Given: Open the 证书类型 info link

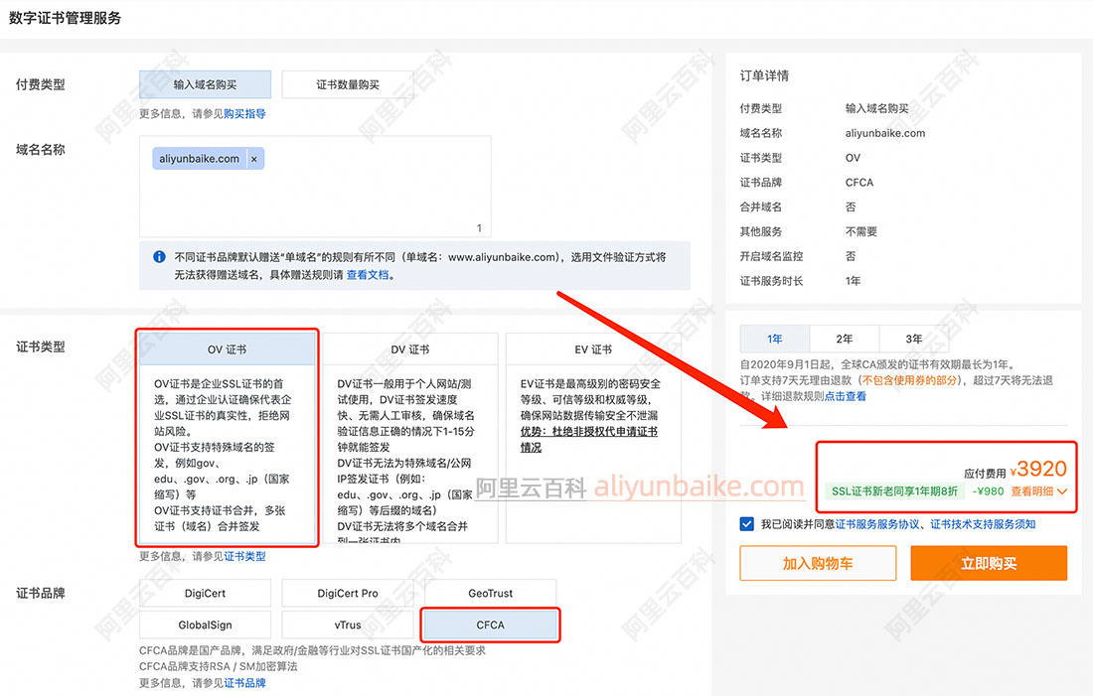Looking at the screenshot, I should tap(244, 556).
